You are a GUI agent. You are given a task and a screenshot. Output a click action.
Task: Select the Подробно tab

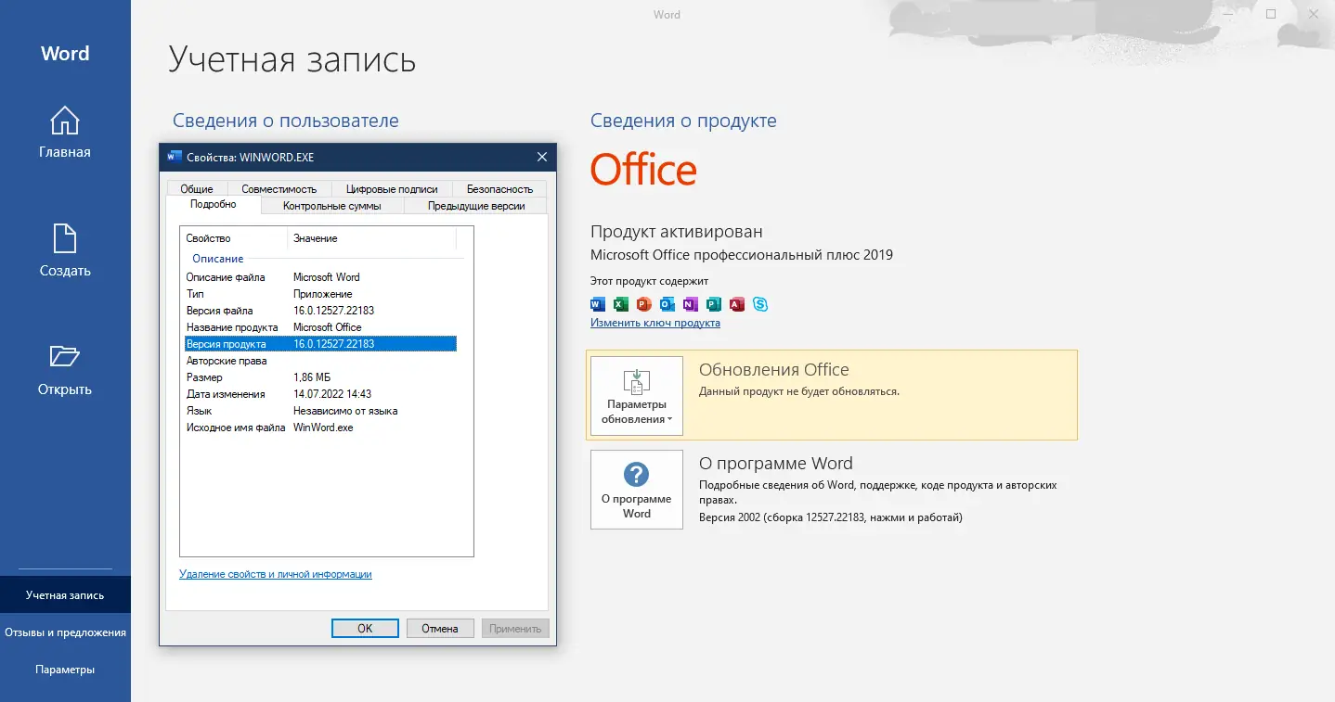[x=214, y=205]
